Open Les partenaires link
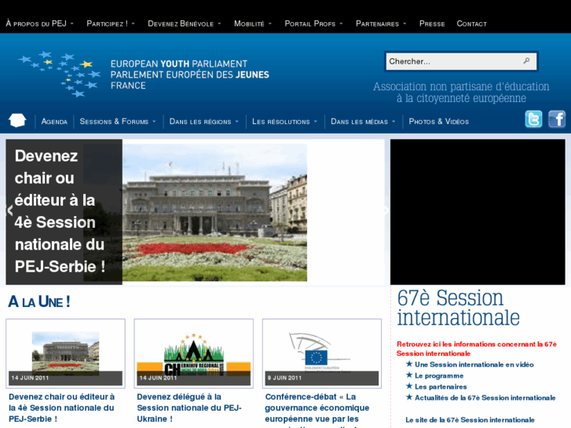 click(441, 387)
